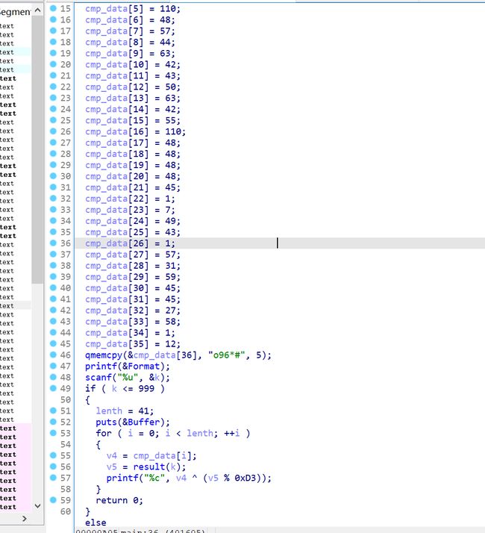Click cmp_data[35] = 12 line
The image size is (485, 533).
click(133, 344)
